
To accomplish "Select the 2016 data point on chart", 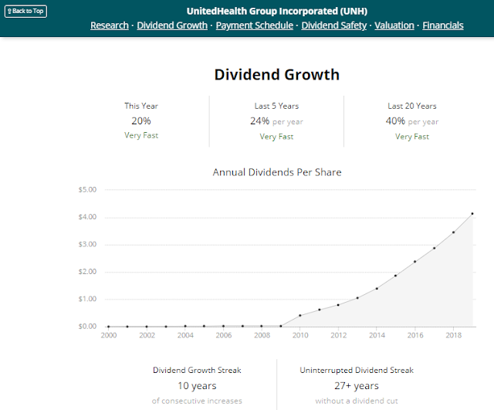I will coord(415,262).
